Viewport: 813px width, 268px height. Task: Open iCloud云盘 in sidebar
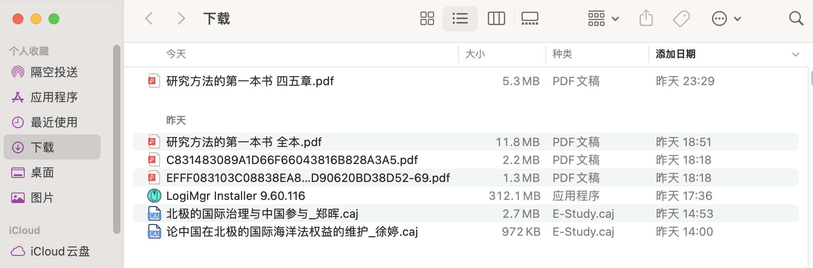60,251
